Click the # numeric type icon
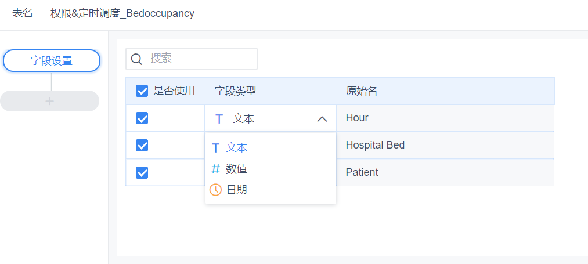The width and height of the screenshot is (588, 264). [x=215, y=169]
